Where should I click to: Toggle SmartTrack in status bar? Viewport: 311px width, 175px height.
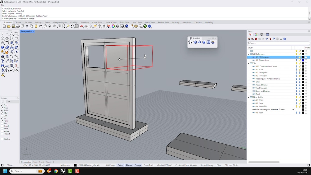coord(149,165)
